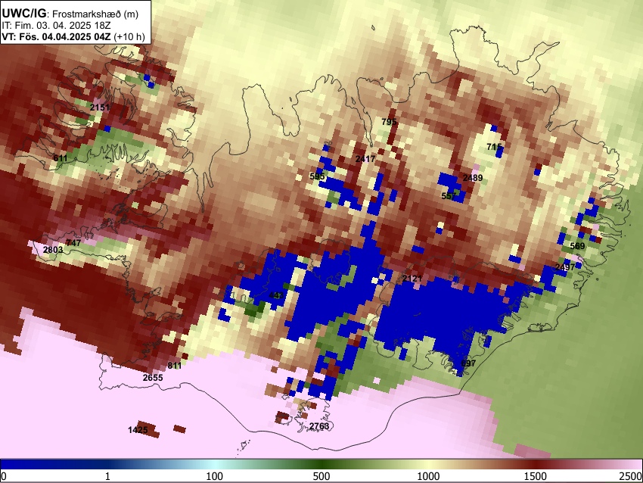Click the color scale label '2500'
Image resolution: width=643 pixels, height=483 pixels.
coord(631,476)
